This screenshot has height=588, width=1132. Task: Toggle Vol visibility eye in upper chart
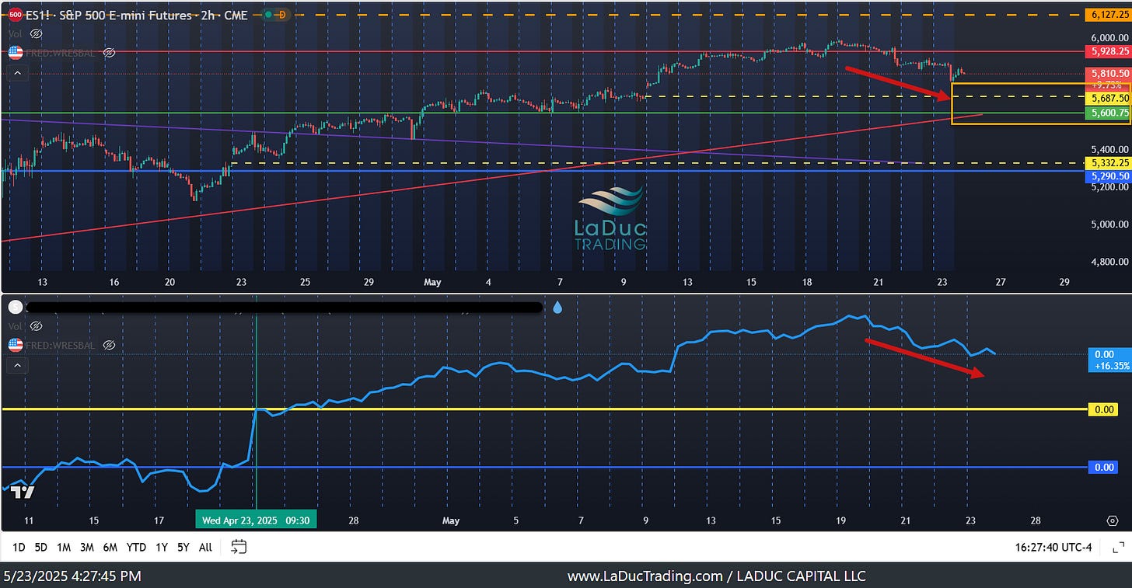pos(36,34)
